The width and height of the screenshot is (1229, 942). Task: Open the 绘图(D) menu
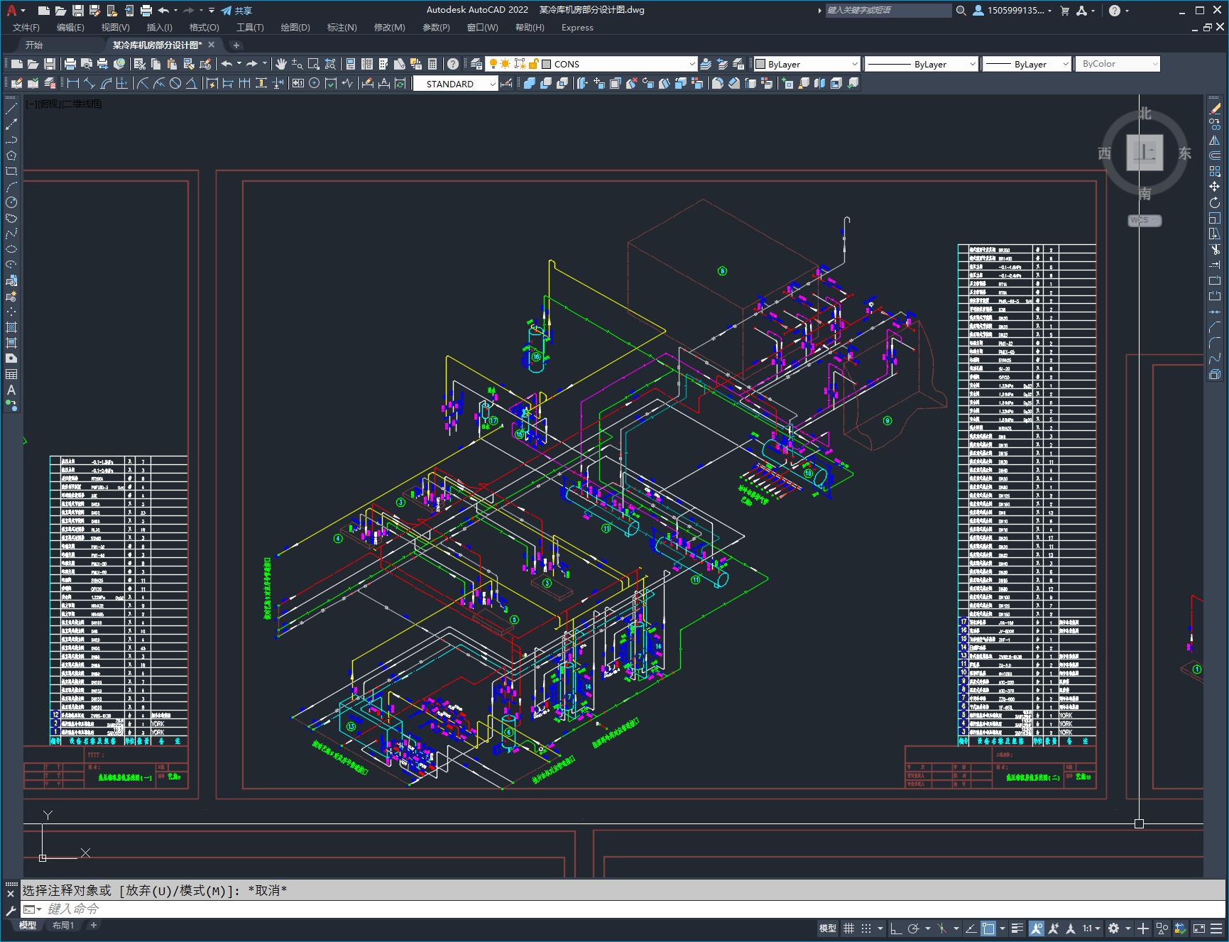click(x=295, y=27)
